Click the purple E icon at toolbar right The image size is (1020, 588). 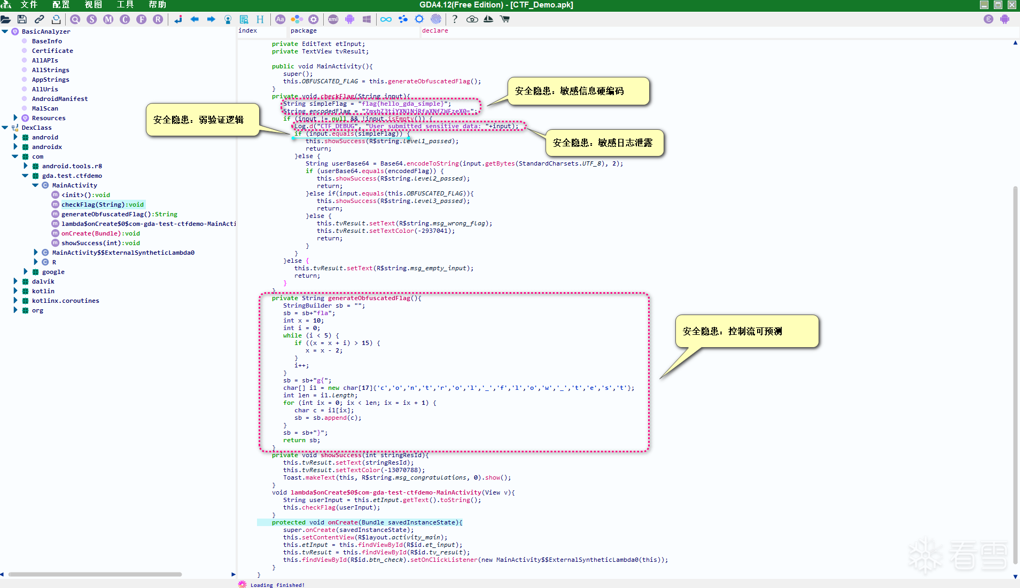coord(988,19)
